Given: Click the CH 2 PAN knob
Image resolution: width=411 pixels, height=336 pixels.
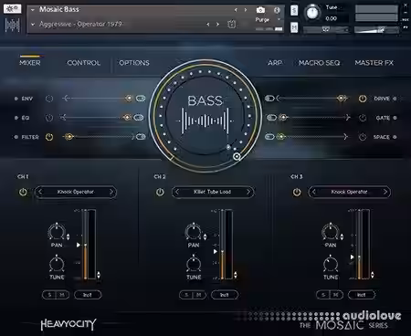Looking at the screenshot, I should point(194,232).
